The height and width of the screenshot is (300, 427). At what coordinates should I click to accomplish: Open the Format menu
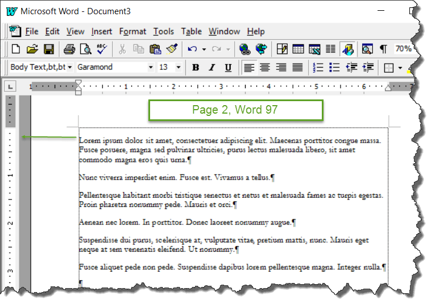(132, 32)
